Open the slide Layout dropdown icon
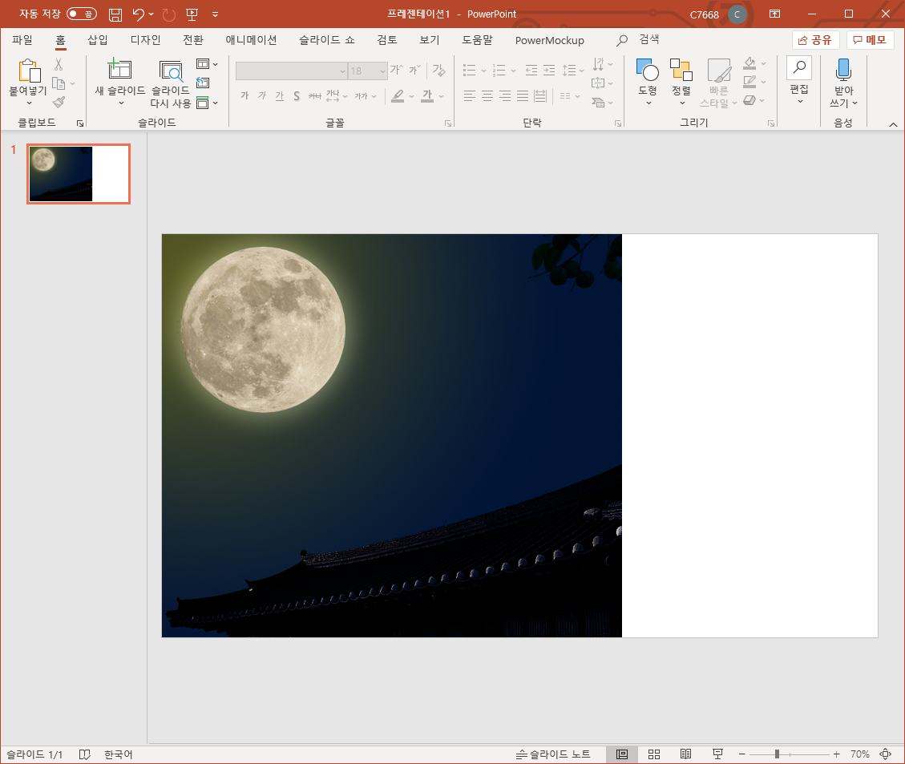 pyautogui.click(x=207, y=64)
